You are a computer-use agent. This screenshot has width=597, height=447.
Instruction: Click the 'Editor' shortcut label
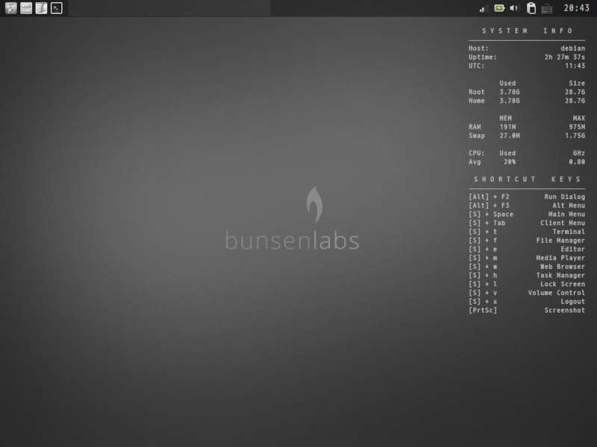click(572, 250)
